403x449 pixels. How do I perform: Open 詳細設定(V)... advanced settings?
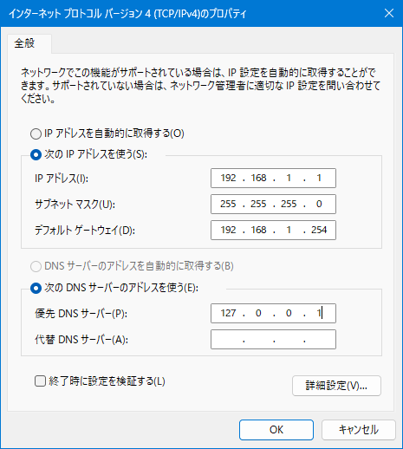tap(336, 386)
